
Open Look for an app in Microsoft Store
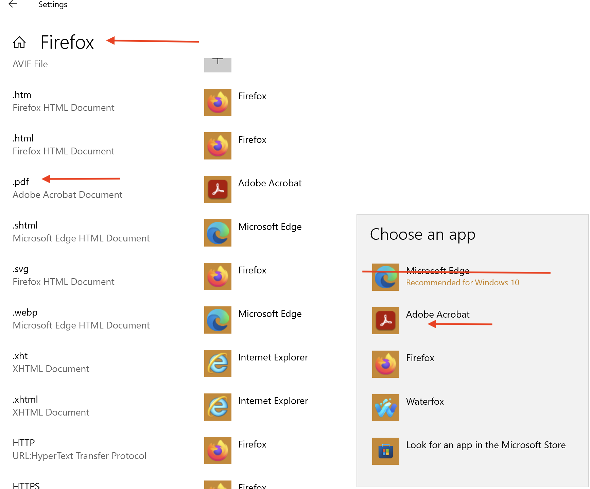point(486,445)
